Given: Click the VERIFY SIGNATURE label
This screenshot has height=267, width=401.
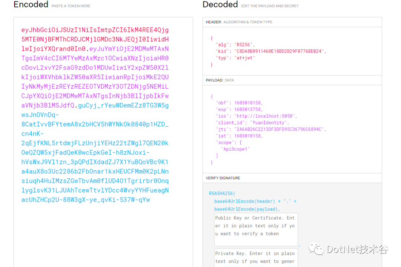Looking at the screenshot, I should (223, 178).
